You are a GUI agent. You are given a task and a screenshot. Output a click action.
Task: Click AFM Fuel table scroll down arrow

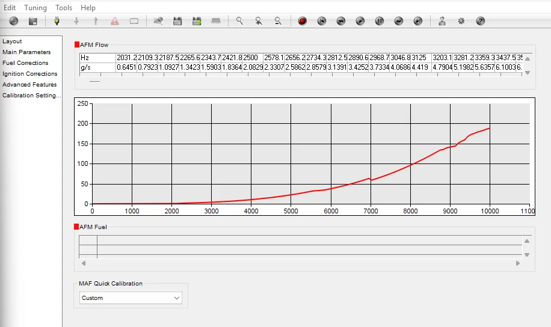[527, 255]
